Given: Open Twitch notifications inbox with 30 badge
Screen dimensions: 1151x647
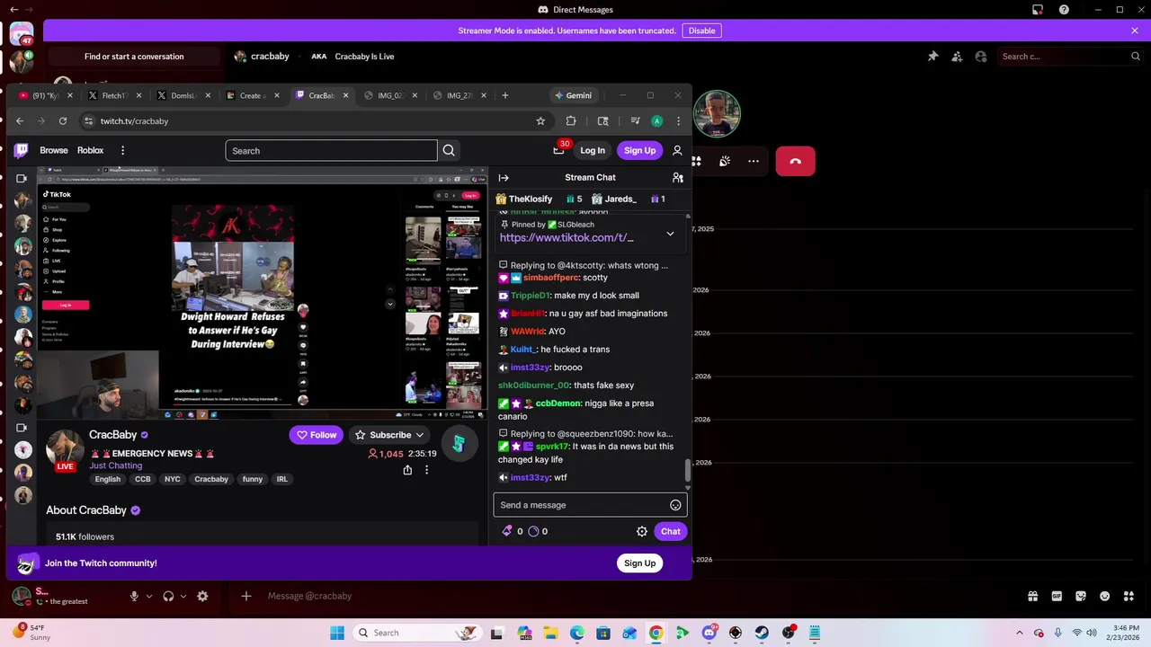Looking at the screenshot, I should [x=559, y=150].
